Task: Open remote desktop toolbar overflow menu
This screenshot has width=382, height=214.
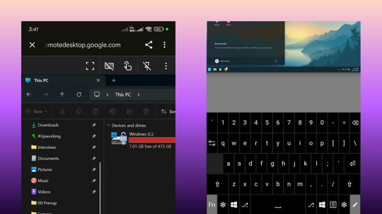Action: point(166,66)
